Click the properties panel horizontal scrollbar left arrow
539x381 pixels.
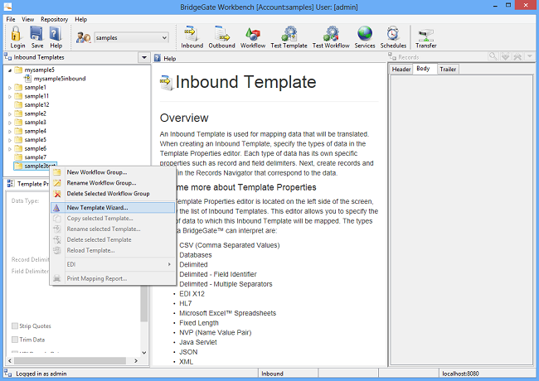click(x=10, y=361)
